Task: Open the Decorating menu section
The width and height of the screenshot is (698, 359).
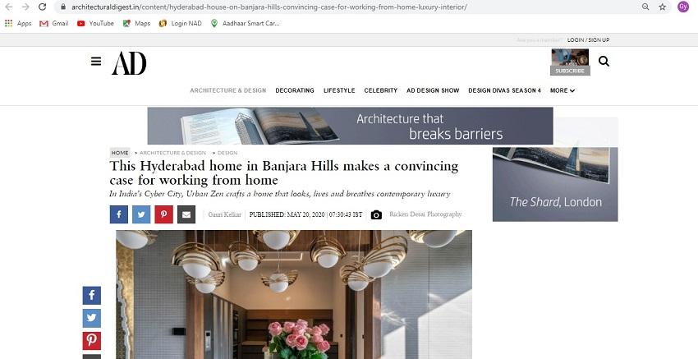Action: tap(295, 90)
